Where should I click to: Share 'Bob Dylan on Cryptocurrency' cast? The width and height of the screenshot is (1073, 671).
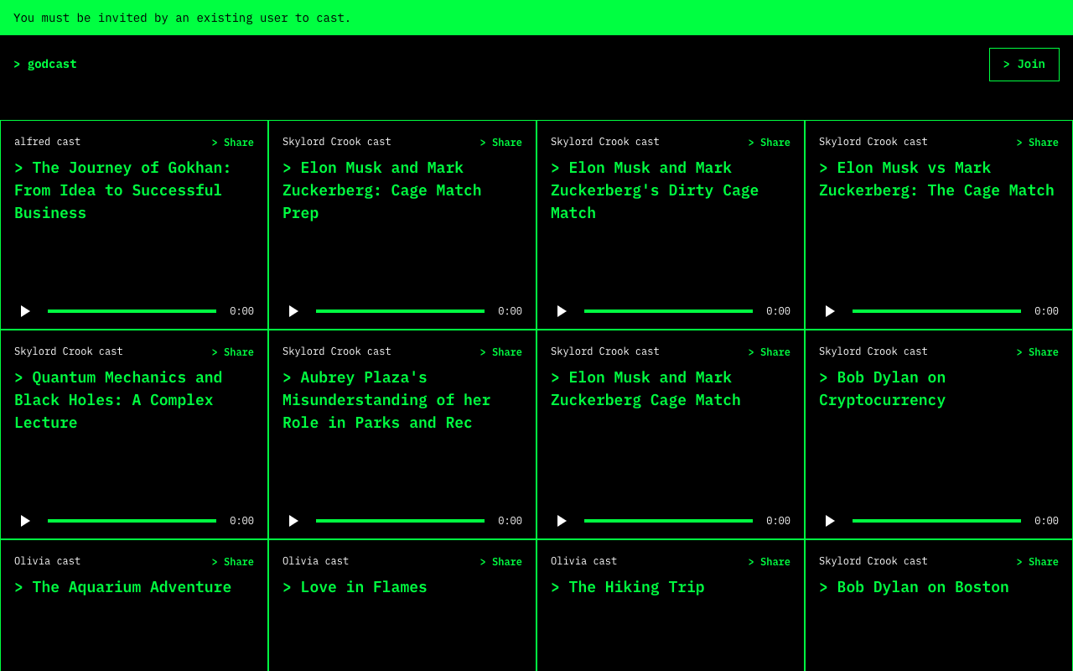[1038, 352]
